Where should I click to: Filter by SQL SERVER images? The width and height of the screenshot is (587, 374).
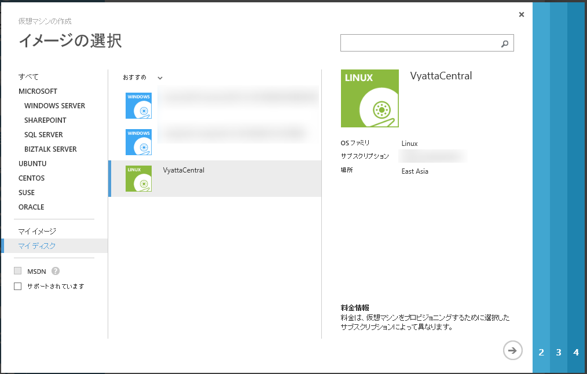43,135
